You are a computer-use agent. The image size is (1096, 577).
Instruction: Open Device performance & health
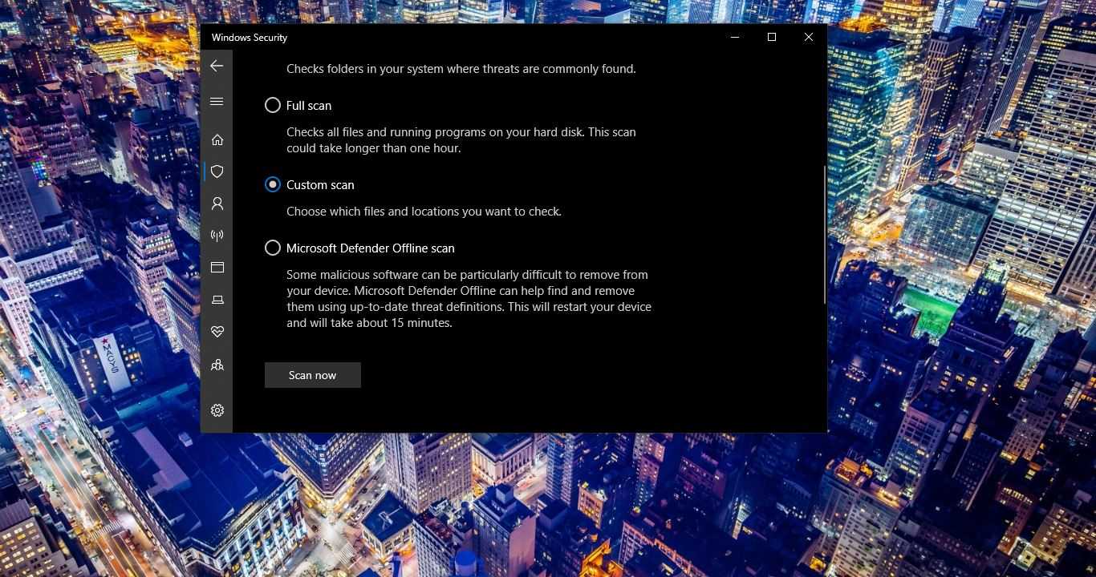(217, 331)
